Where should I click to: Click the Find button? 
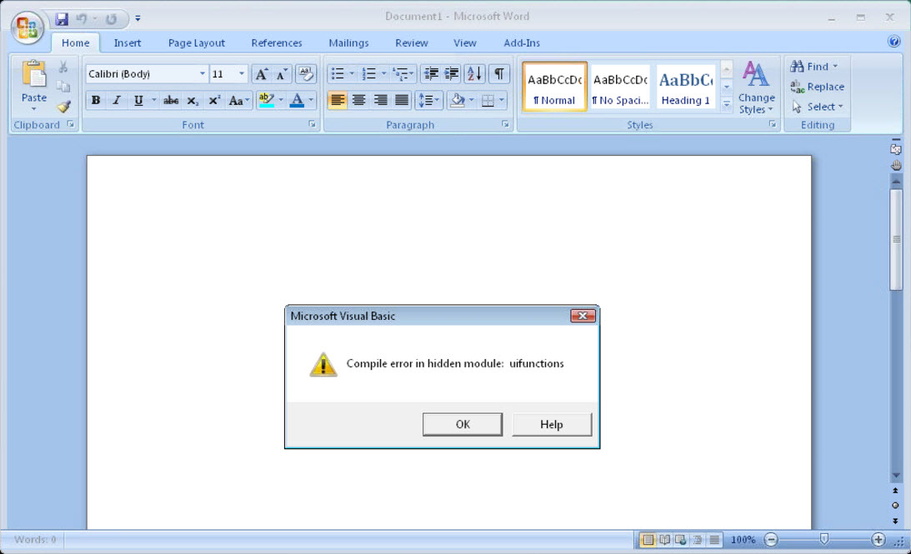click(814, 67)
